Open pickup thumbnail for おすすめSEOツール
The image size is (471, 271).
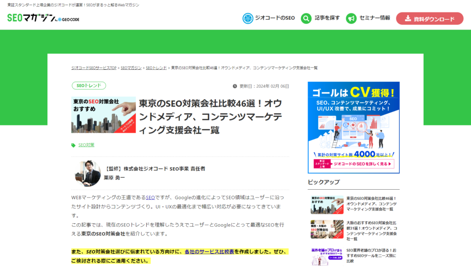pos(327,257)
